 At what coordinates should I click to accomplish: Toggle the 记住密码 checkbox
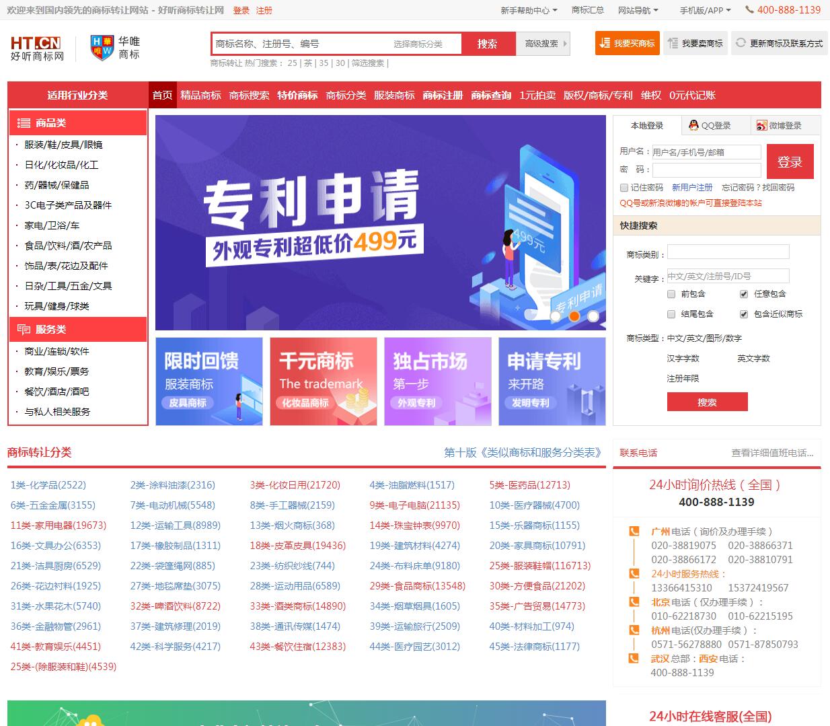[x=624, y=188]
